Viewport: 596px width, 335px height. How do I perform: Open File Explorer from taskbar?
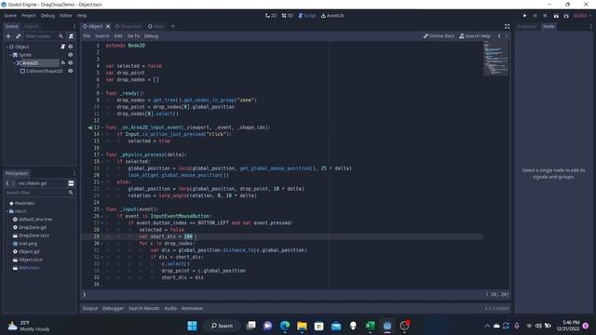[x=302, y=326]
